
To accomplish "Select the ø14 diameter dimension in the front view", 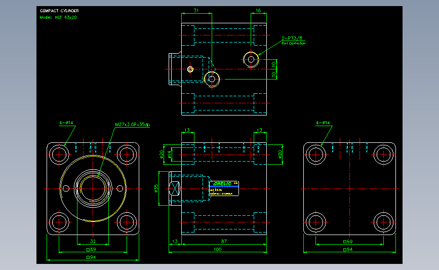I will click(169, 155).
